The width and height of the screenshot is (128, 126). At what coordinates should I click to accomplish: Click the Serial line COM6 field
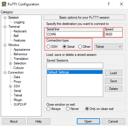coord(75,34)
